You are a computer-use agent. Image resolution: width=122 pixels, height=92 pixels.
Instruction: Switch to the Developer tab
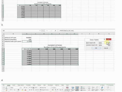[x=50, y=85]
